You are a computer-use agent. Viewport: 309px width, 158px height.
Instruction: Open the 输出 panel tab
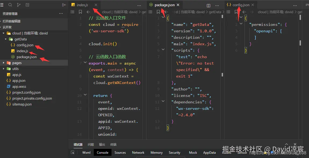coord(102,145)
